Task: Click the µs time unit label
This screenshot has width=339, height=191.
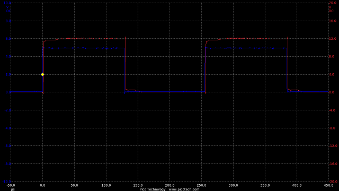Action: [13, 189]
